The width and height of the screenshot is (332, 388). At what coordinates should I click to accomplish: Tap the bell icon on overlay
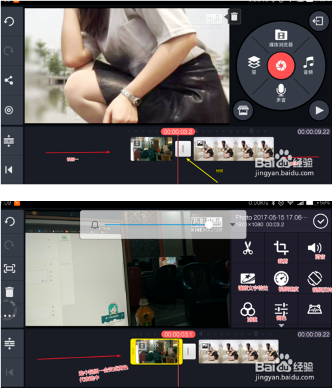pos(95,225)
